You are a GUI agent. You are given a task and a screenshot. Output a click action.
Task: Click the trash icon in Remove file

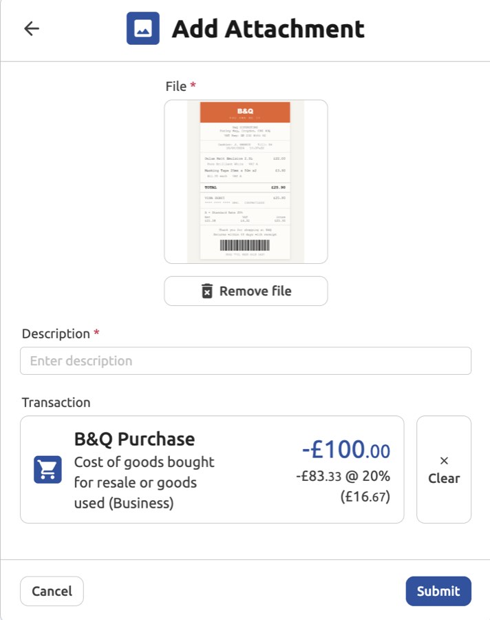206,291
